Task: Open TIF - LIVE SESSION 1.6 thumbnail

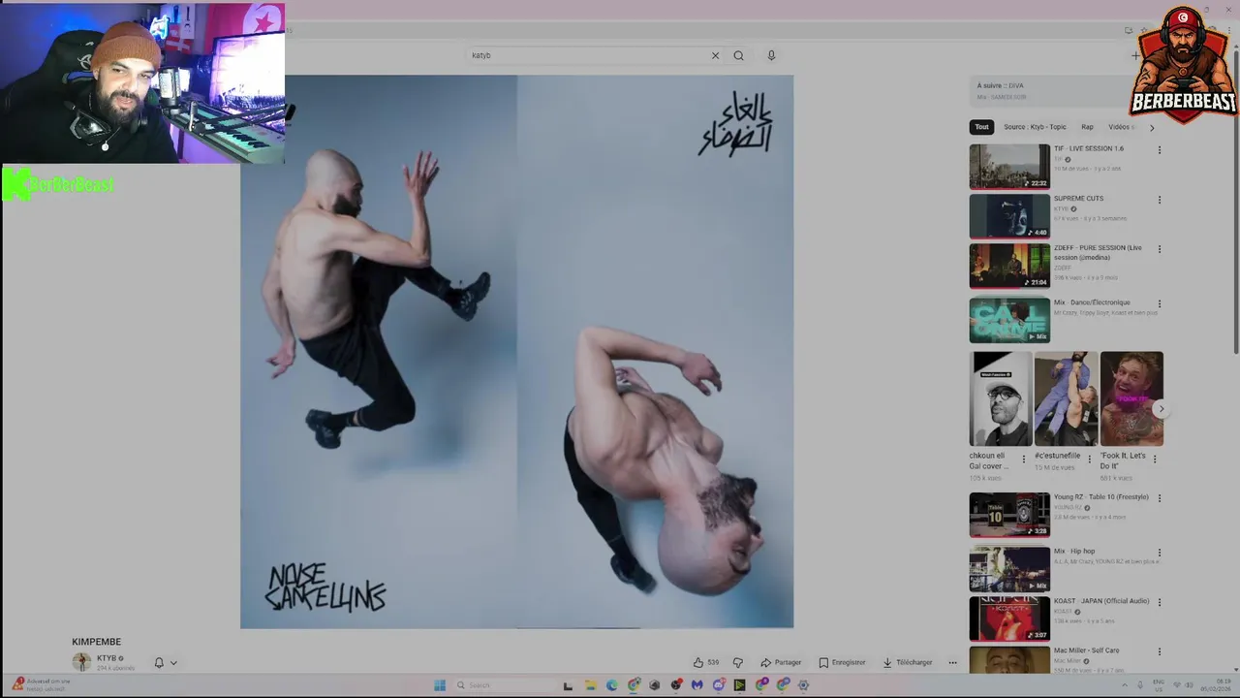Action: coord(1009,167)
